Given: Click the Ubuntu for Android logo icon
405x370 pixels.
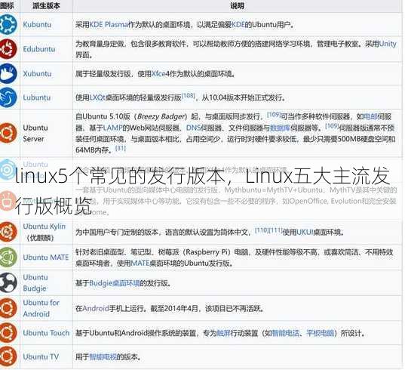Looking at the screenshot, I should [x=8, y=308].
